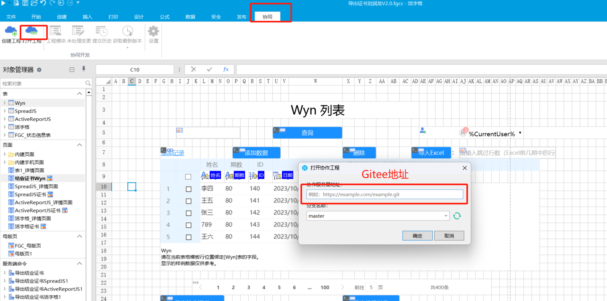607x301 pixels.
Task: Click the Undo arrow icon
Action: [43, 3]
